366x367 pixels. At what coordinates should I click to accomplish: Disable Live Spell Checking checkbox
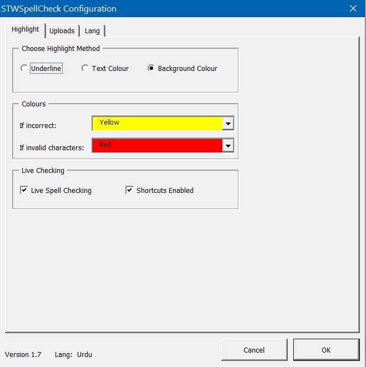pyautogui.click(x=24, y=190)
